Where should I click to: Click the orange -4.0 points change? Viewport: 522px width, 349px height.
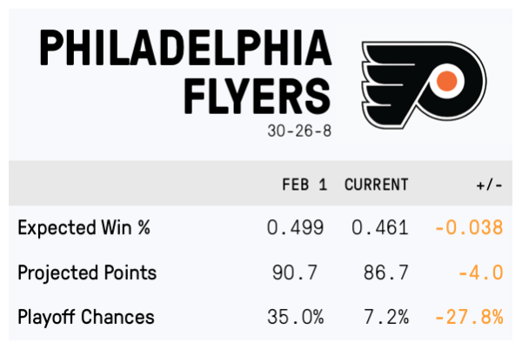click(x=478, y=272)
